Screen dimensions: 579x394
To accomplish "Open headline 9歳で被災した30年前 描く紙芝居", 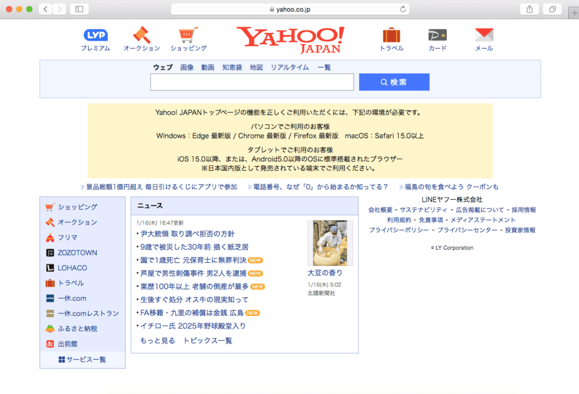I will (195, 247).
